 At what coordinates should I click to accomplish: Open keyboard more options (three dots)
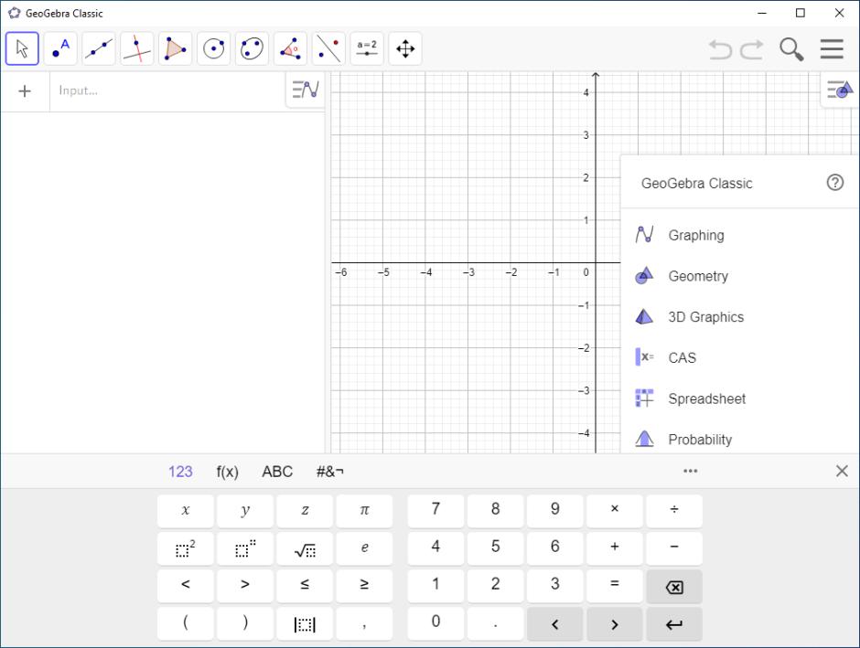tap(690, 471)
